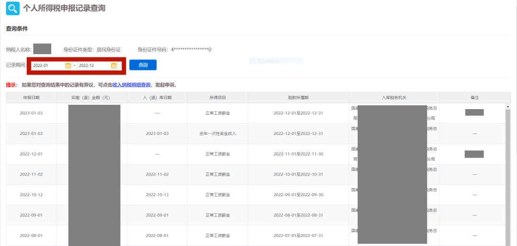Click the 查询 button
This screenshot has height=246, width=517.
pos(143,65)
